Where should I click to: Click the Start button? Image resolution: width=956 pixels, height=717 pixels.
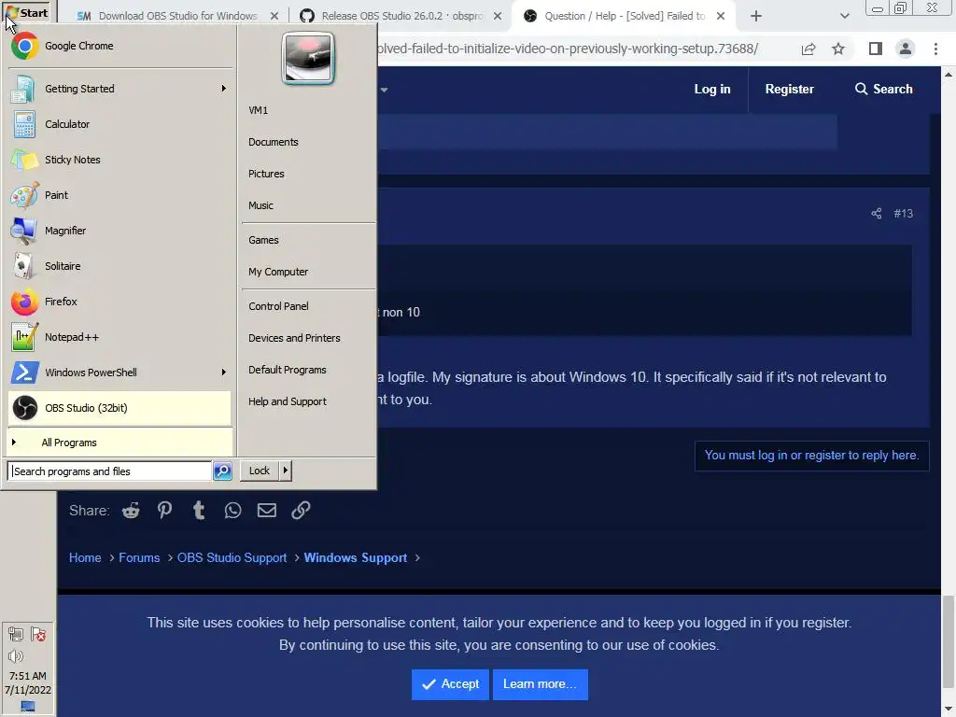28,13
